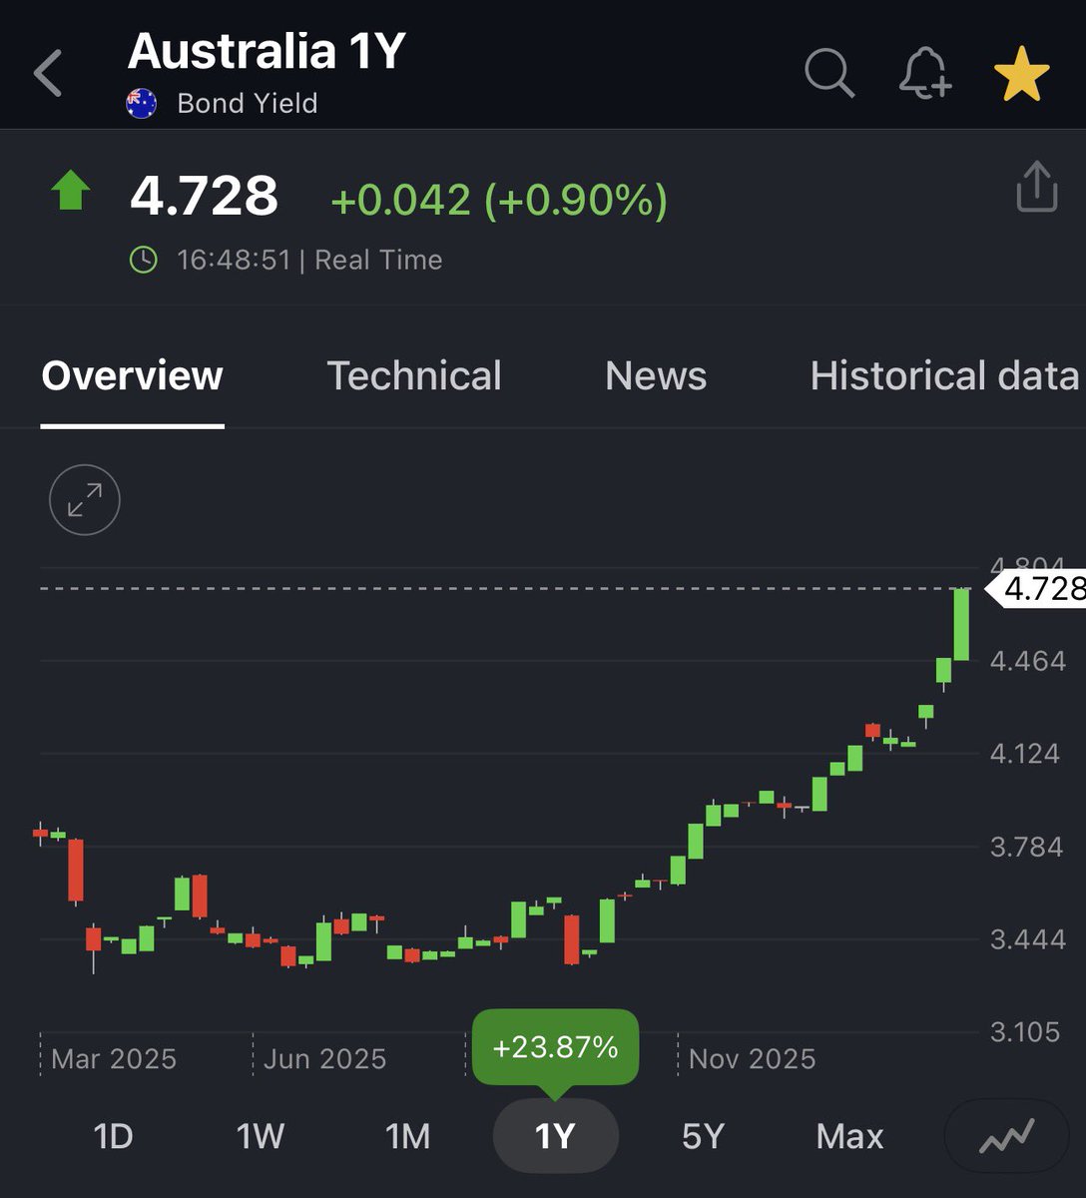Select the 1W time range
The image size is (1086, 1198).
(261, 1136)
